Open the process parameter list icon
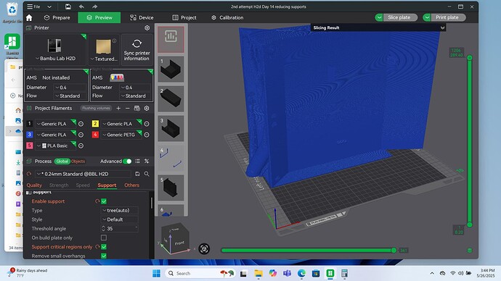This screenshot has width=501, height=281. point(137,162)
